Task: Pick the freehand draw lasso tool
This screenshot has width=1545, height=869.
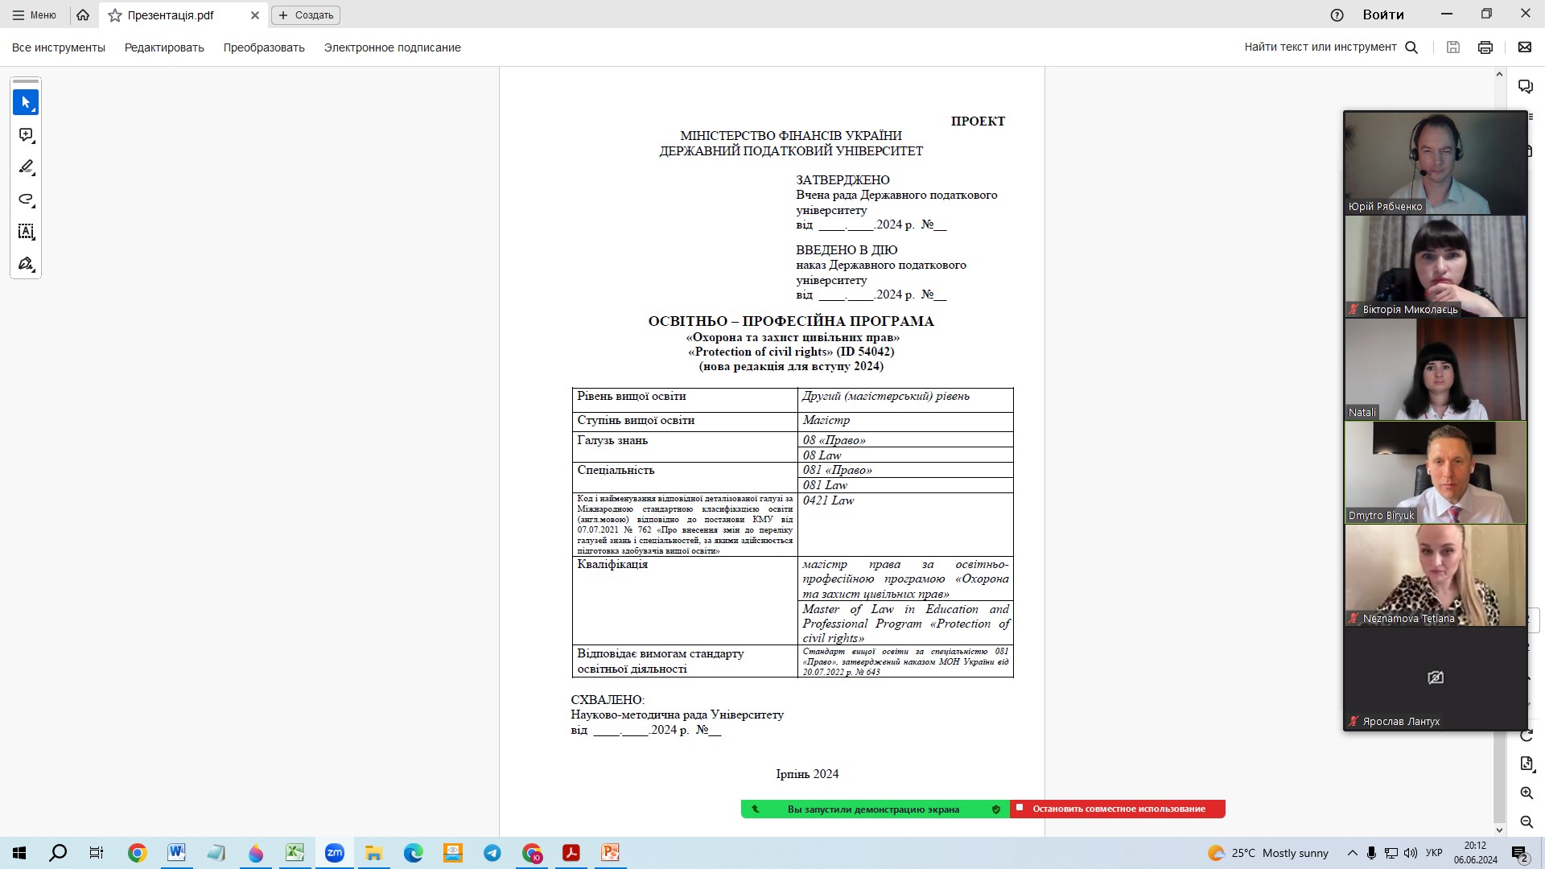Action: point(26,200)
